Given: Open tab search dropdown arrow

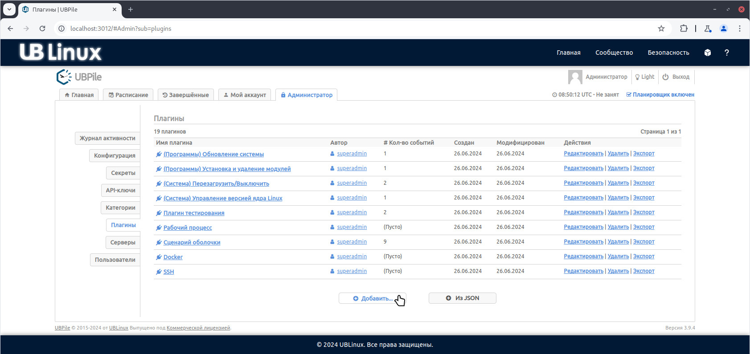Looking at the screenshot, I should 9,9.
